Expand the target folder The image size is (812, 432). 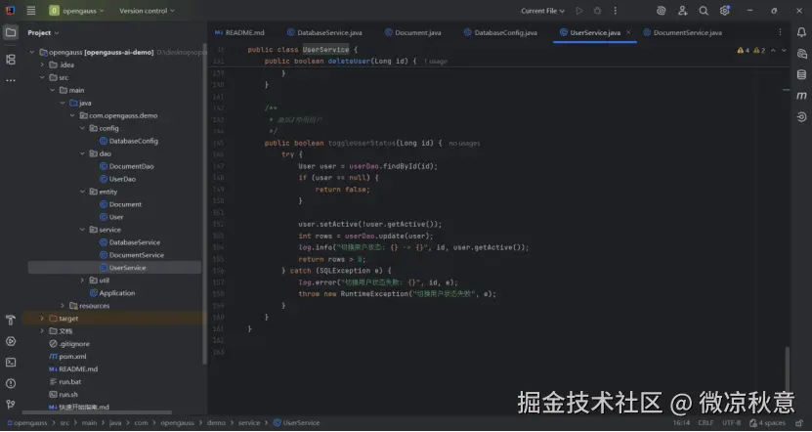(42, 318)
